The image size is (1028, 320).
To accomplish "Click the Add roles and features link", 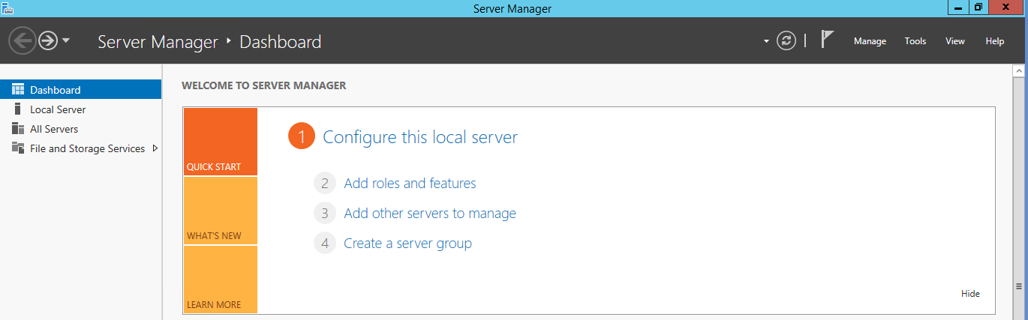I will (410, 183).
